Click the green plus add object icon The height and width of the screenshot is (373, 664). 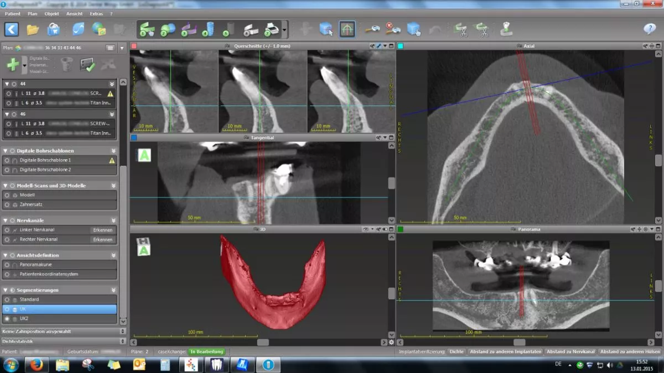click(13, 65)
